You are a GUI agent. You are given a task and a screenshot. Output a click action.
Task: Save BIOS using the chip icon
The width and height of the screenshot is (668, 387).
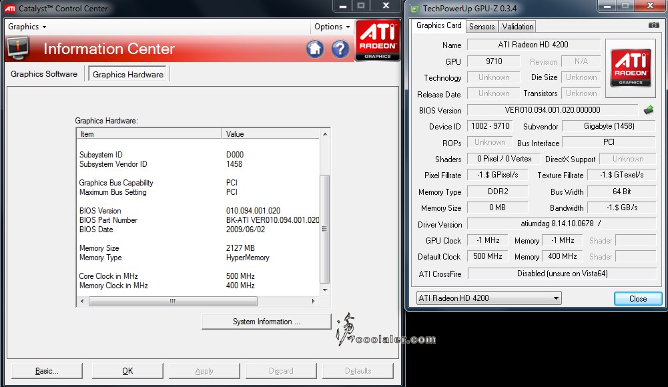coord(649,110)
